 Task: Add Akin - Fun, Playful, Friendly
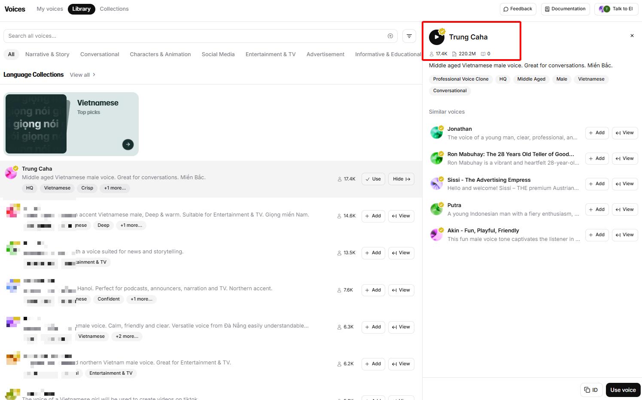(x=597, y=235)
